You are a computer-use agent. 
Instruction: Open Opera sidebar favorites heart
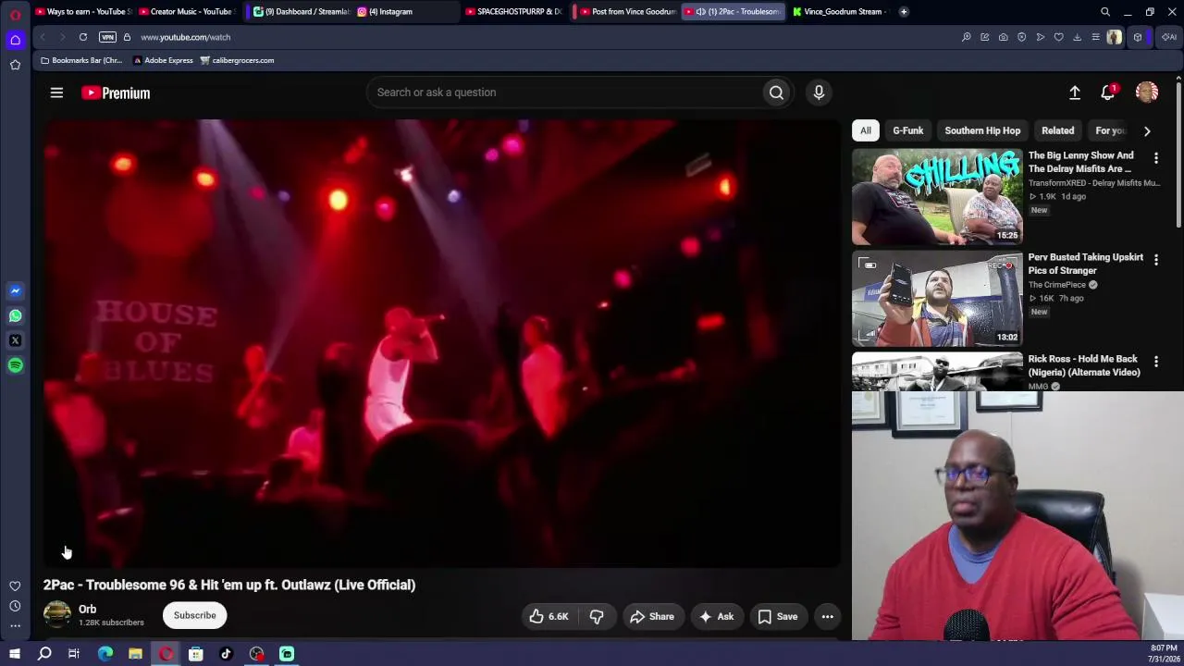tap(15, 586)
